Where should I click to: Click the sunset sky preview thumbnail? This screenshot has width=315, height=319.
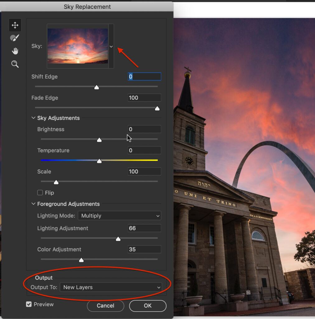[x=78, y=46]
